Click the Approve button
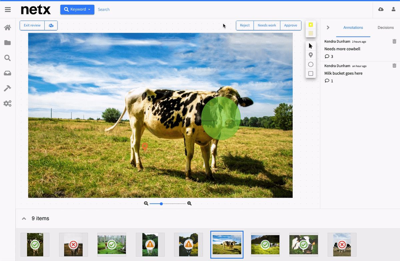 tap(290, 25)
